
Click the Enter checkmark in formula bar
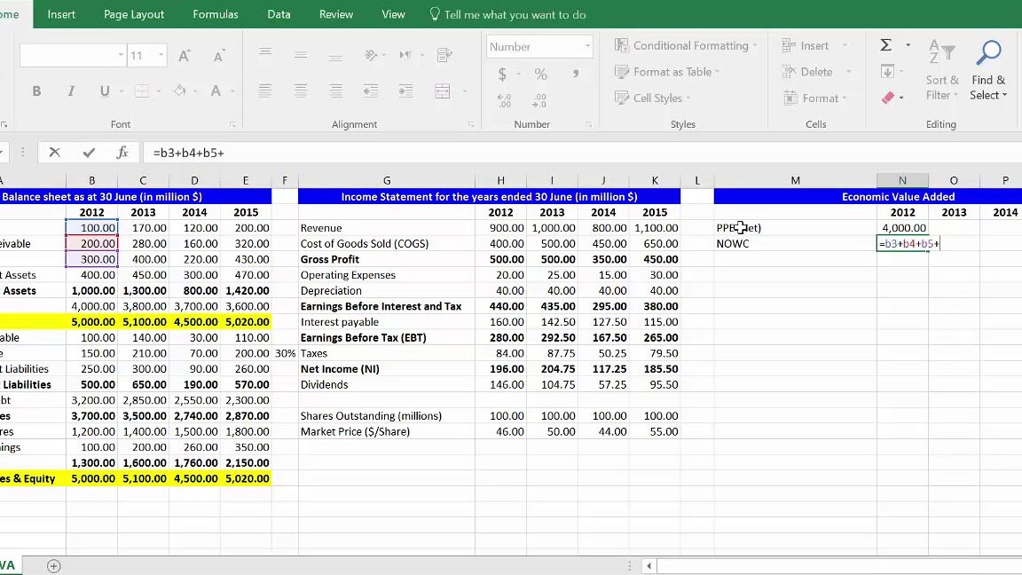pyautogui.click(x=89, y=153)
